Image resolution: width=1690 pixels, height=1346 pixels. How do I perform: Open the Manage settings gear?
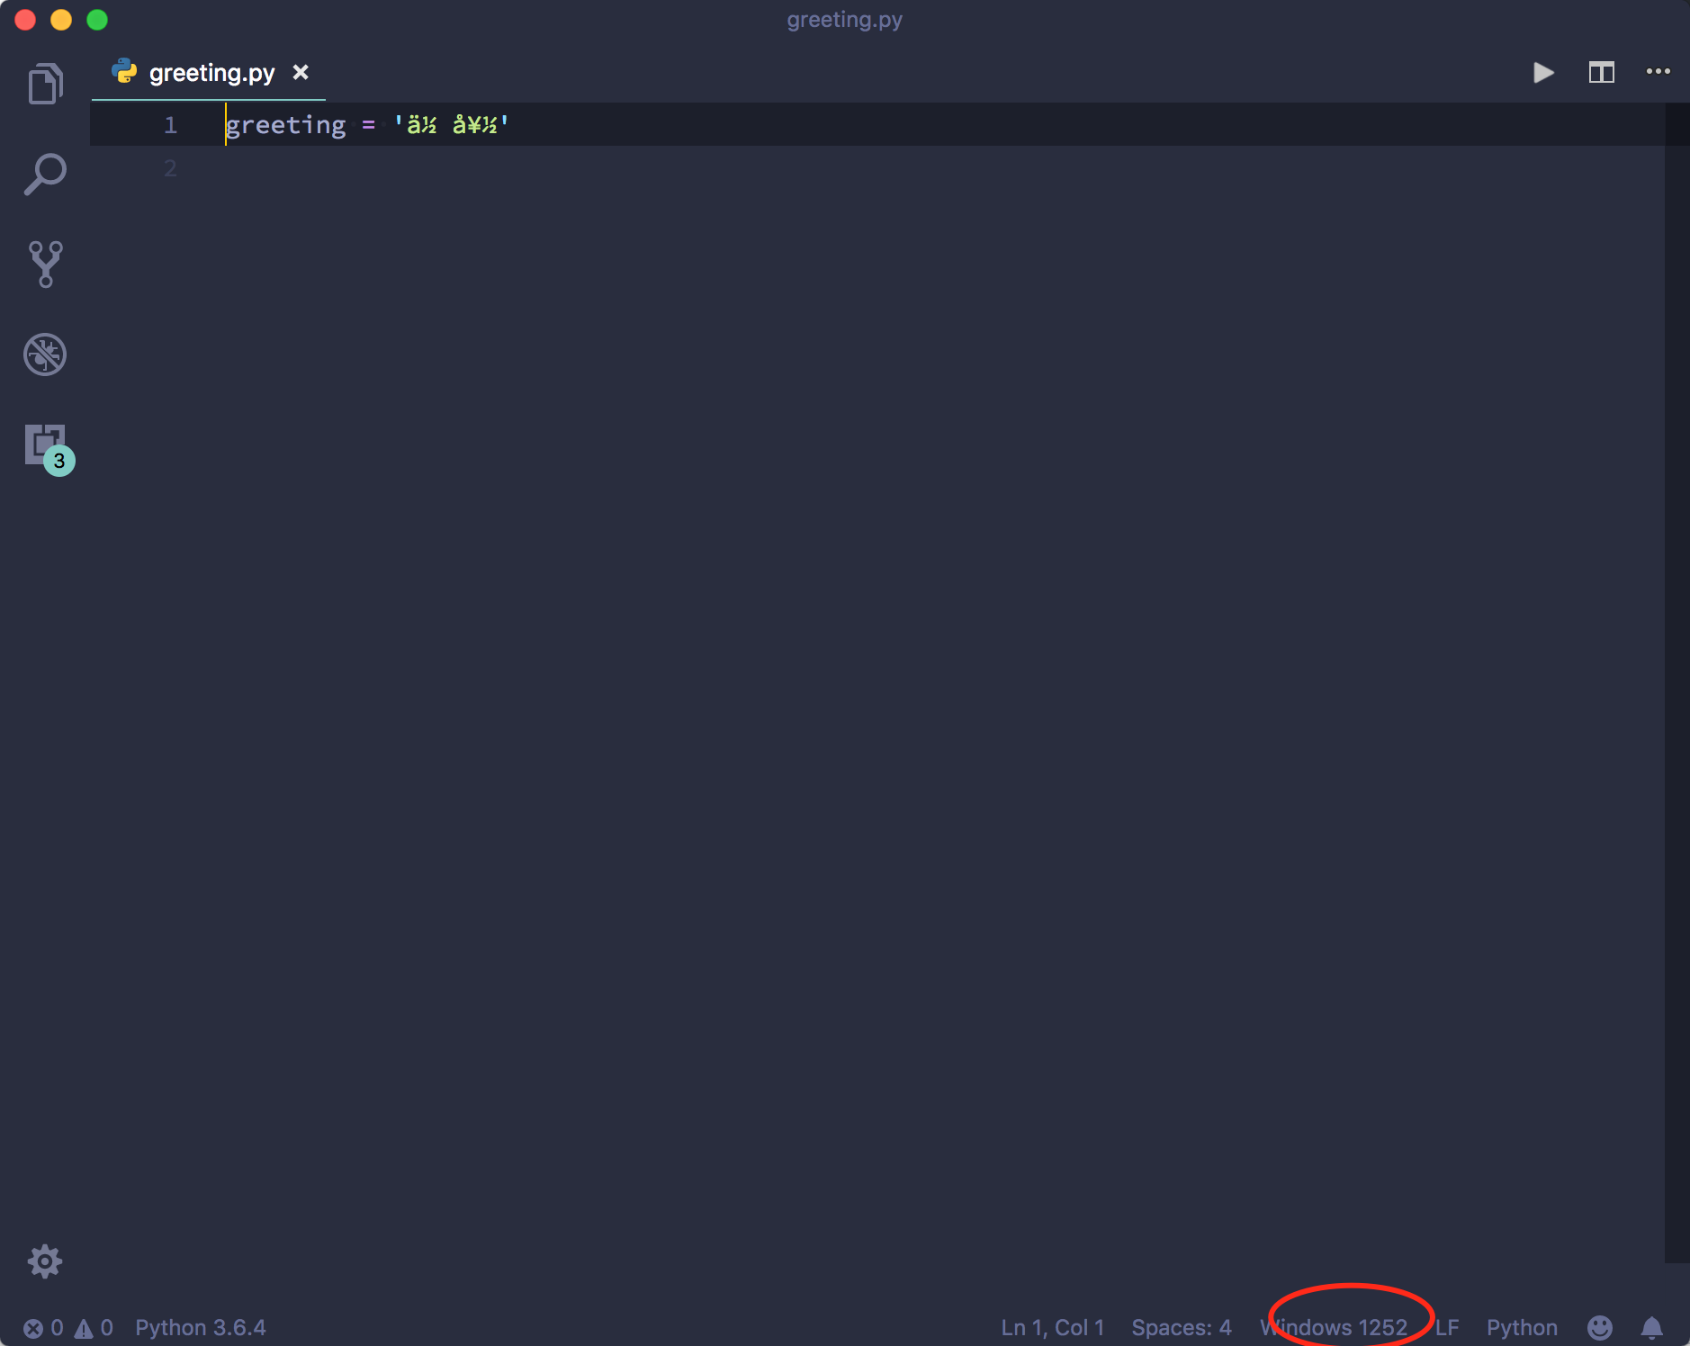(x=44, y=1261)
